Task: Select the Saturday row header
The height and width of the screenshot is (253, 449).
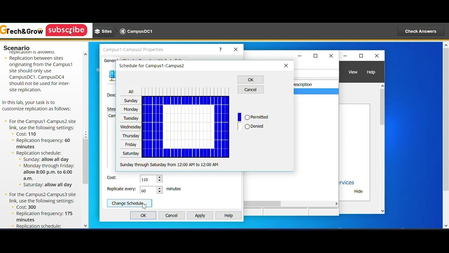Action: click(131, 153)
